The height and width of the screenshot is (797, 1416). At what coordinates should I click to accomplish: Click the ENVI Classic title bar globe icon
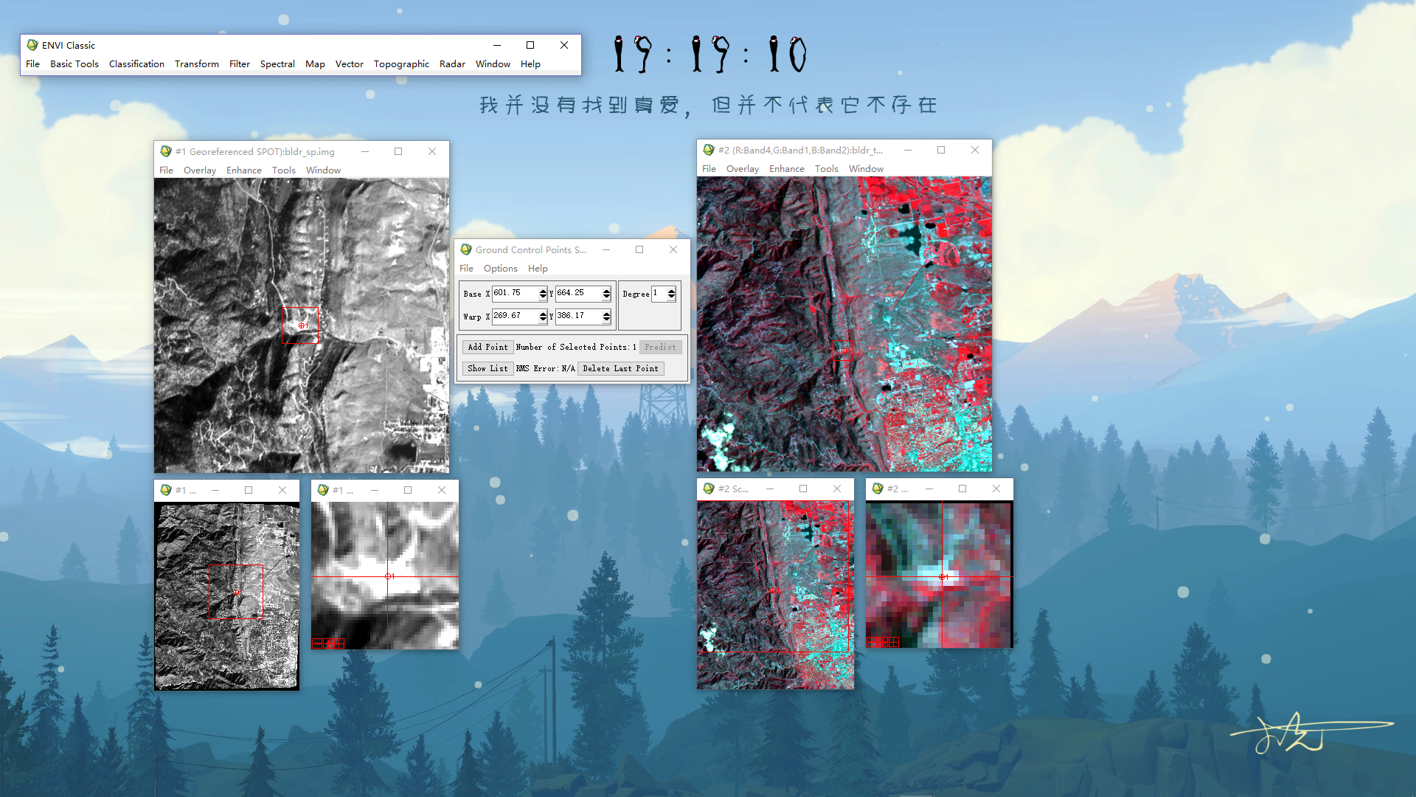coord(32,45)
